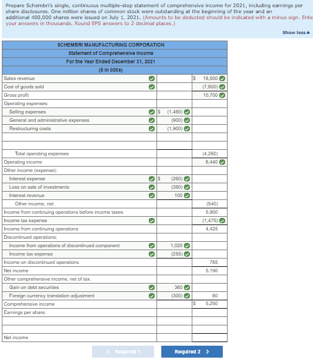Click green check beside discontinued component label
The width and height of the screenshot is (313, 363).
point(152,245)
